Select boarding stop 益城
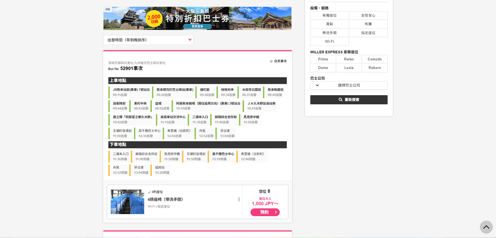Viewport: 496px width, 238px height. [x=162, y=106]
